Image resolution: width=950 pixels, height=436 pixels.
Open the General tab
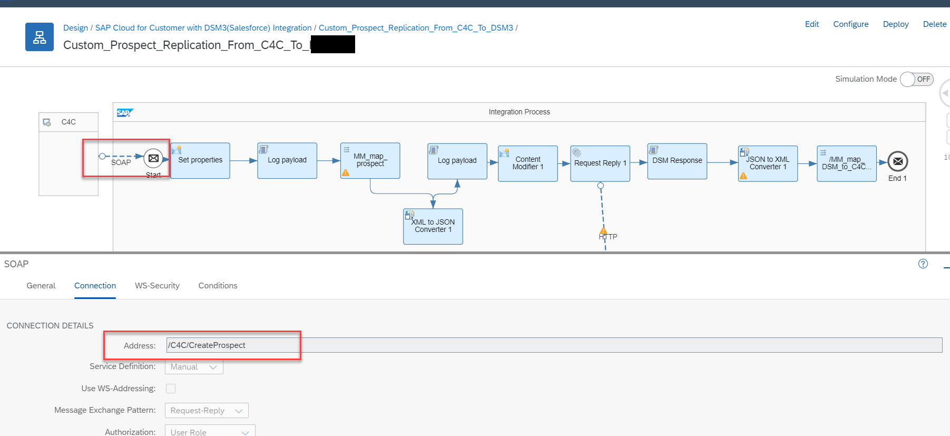pos(41,286)
